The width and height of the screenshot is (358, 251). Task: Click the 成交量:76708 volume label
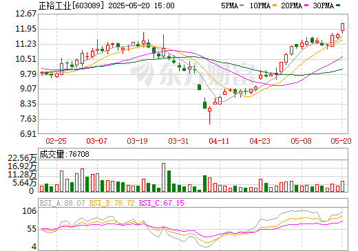(x=64, y=154)
